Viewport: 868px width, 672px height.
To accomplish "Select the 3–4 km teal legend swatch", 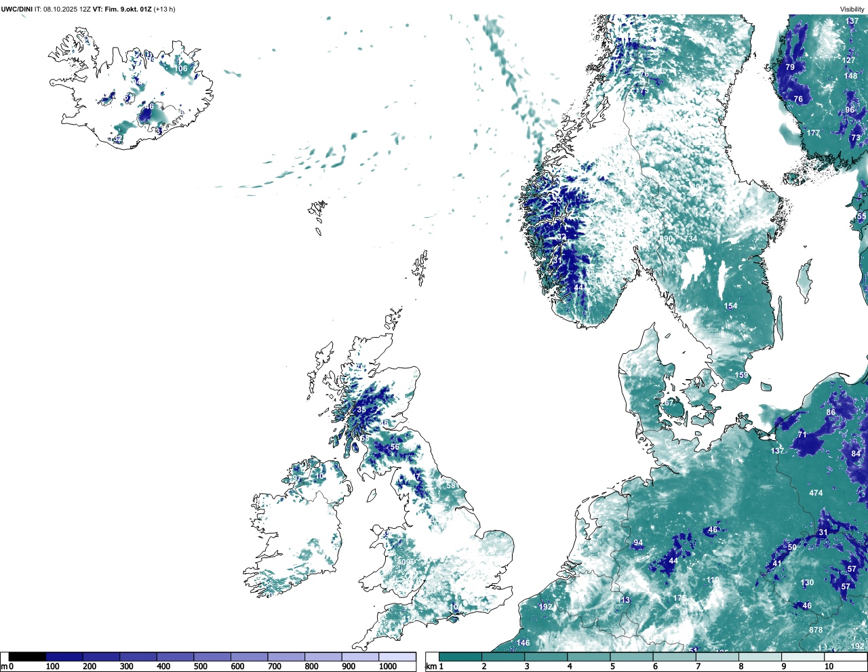I will tap(546, 656).
